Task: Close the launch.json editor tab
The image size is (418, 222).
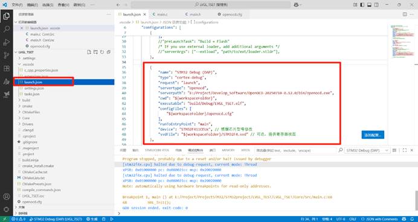Action: click(145, 14)
